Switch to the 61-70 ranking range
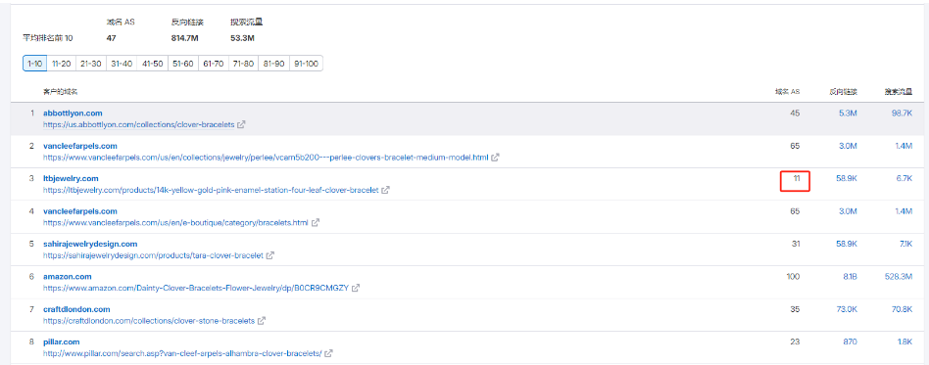Image resolution: width=929 pixels, height=365 pixels. pyautogui.click(x=214, y=64)
